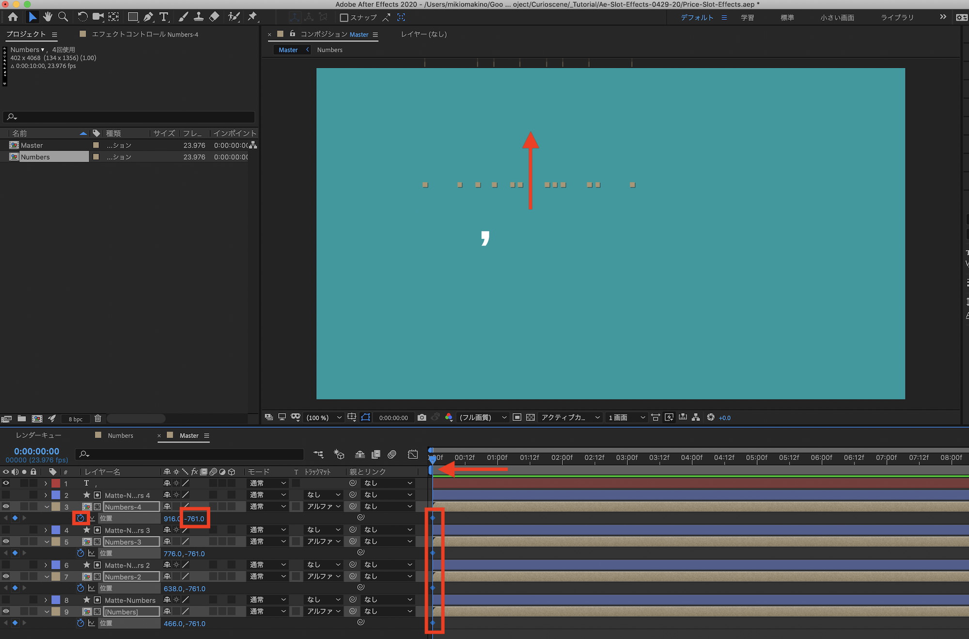The image size is (969, 639).
Task: Switch to the Numbers timeline tab
Action: coord(120,436)
